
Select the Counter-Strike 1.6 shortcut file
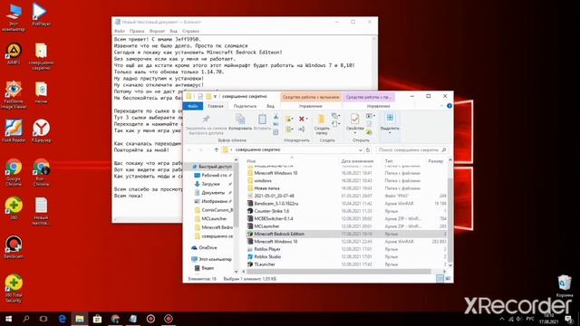(272, 211)
